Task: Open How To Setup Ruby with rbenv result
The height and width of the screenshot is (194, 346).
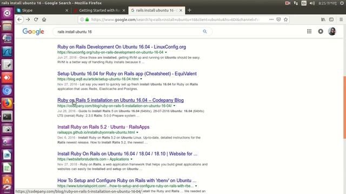Action: pos(127,181)
